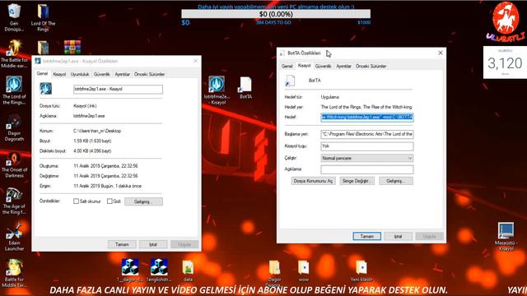Click the shortcut icon in lotrbfme2ep1 properties
This screenshot has width=527, height=296.
click(x=46, y=89)
